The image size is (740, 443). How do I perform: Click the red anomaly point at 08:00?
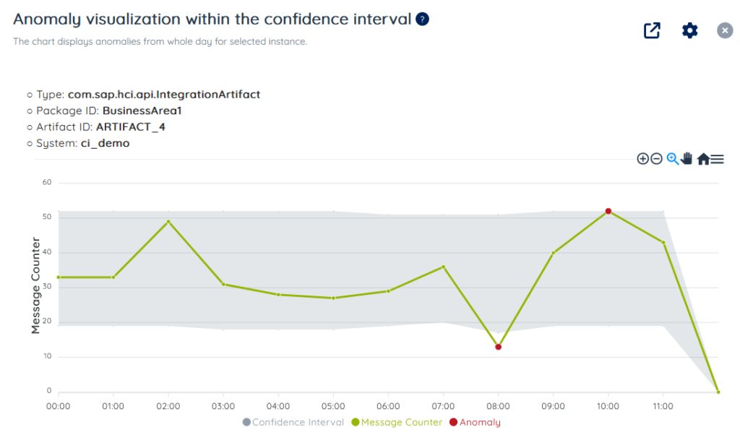pyautogui.click(x=498, y=347)
